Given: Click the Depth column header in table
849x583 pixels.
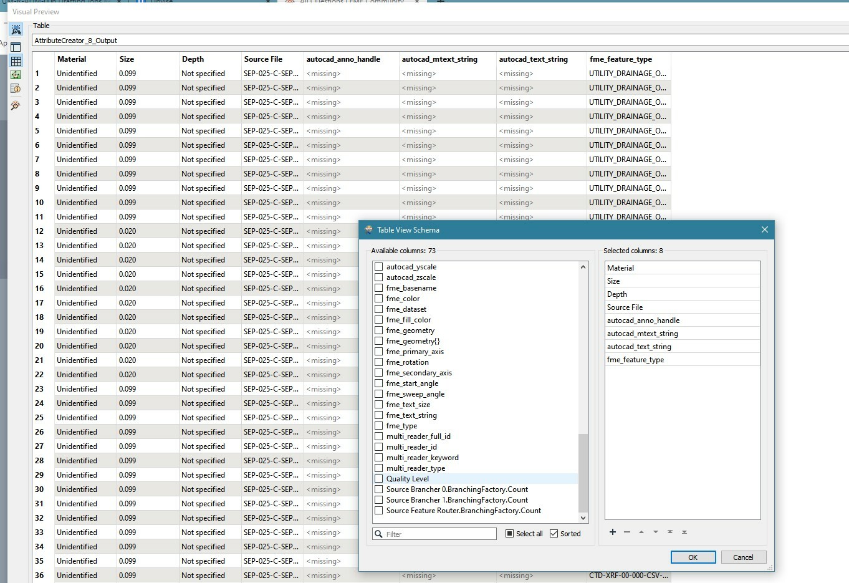Looking at the screenshot, I should [x=210, y=59].
